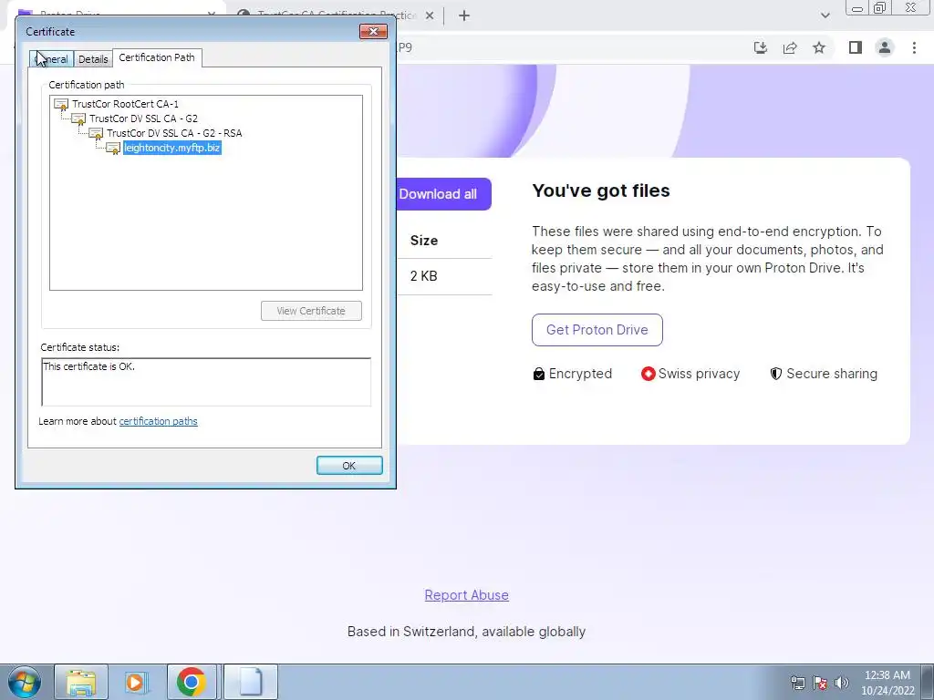Open Windows Media Player from taskbar
Screen dimensions: 934x700
coord(136,682)
